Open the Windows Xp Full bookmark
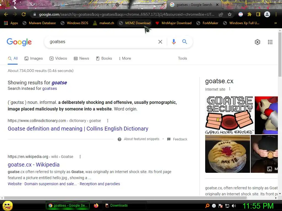The image size is (282, 211). tap(241, 23)
